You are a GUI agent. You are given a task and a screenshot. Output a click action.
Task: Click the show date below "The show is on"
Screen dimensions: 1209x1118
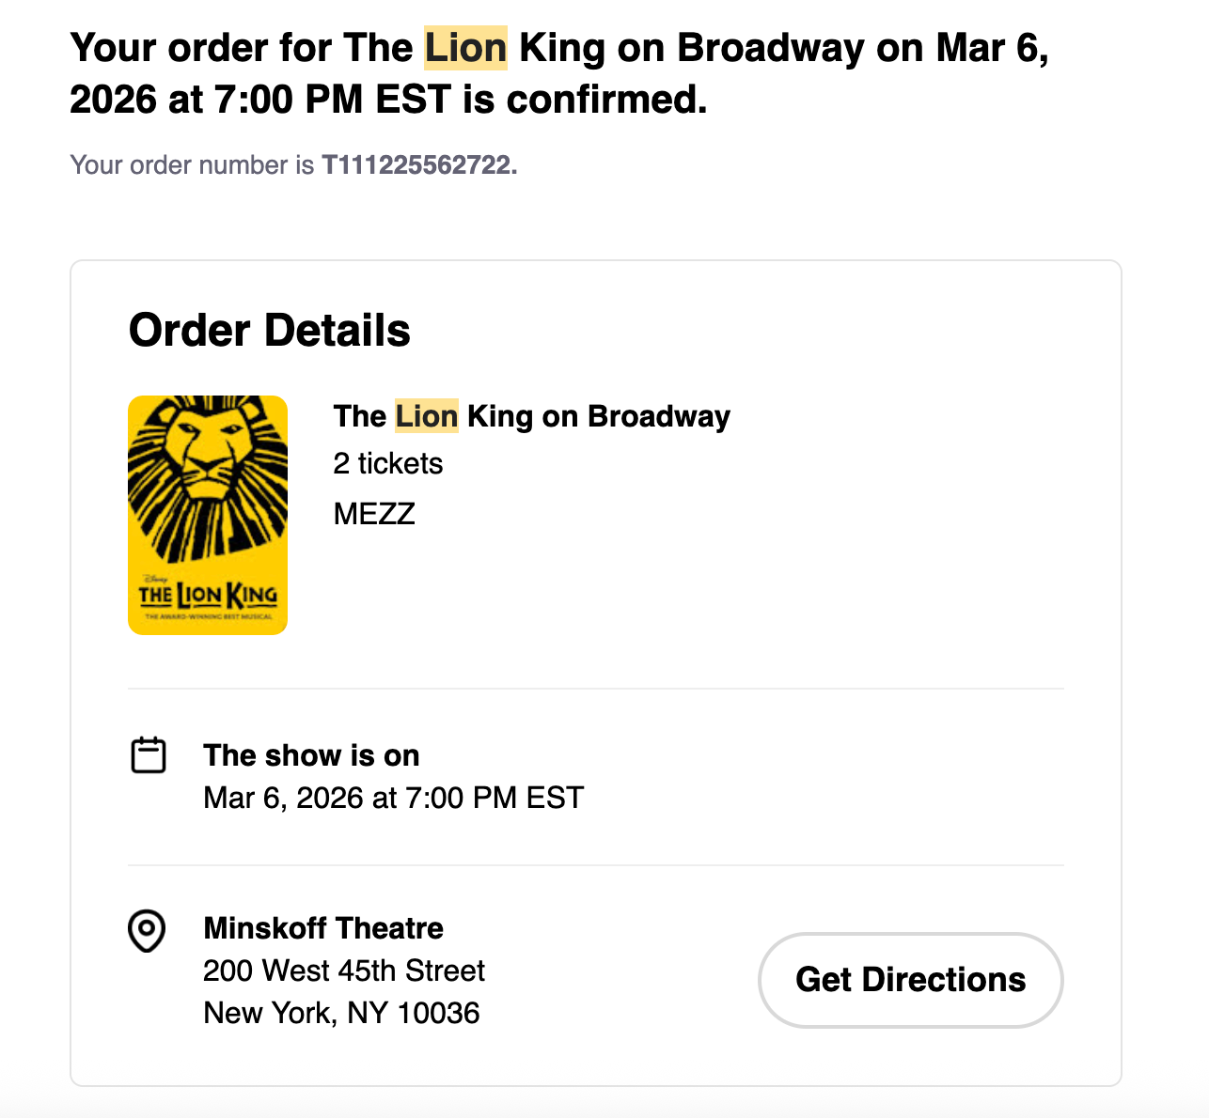pos(393,798)
